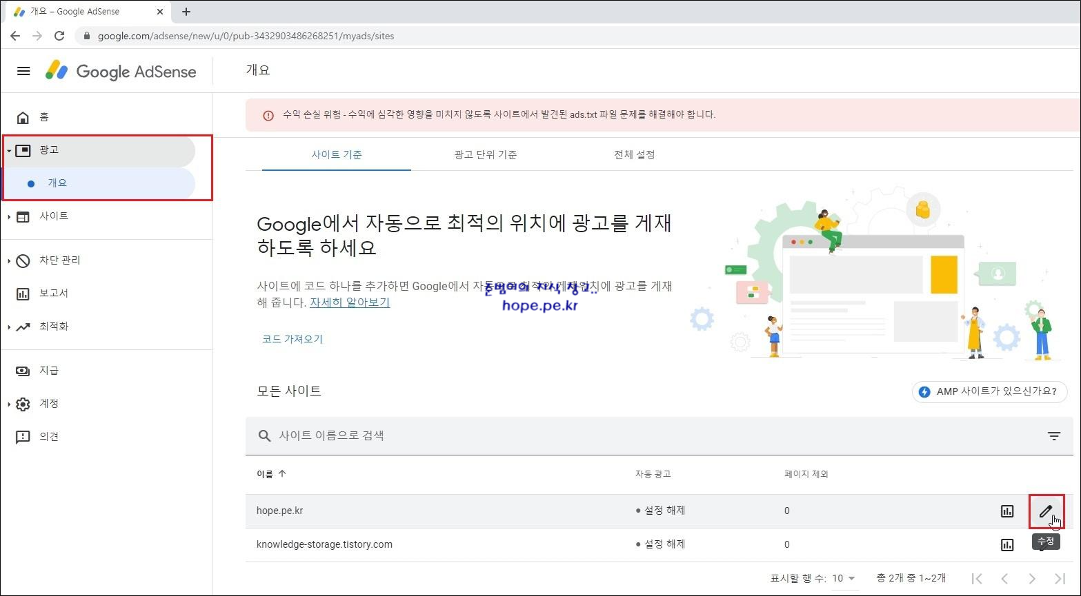
Task: Click the edit pencil for hope.pe.kr
Action: click(x=1046, y=511)
